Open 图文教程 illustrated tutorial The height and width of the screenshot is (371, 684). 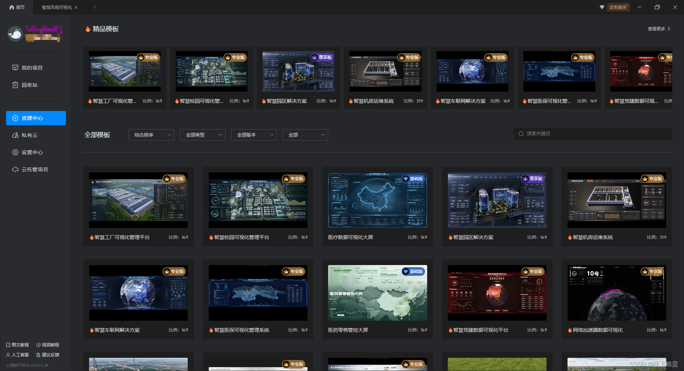point(18,345)
